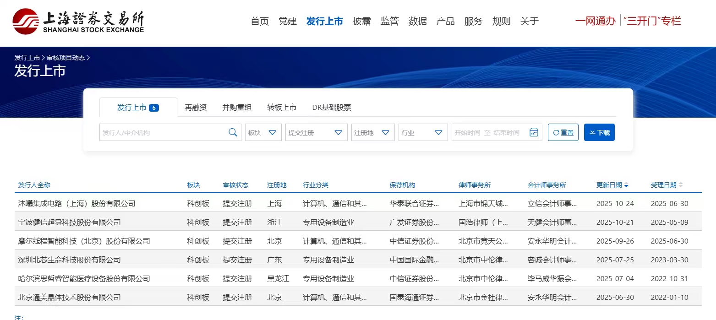Open the 产品 navigation menu
This screenshot has width=716, height=320.
pyautogui.click(x=446, y=21)
